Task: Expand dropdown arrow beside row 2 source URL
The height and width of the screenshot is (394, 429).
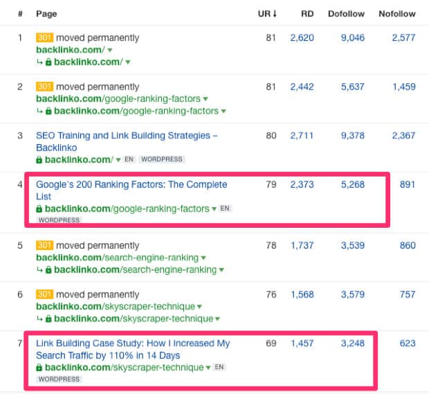Action: (206, 99)
